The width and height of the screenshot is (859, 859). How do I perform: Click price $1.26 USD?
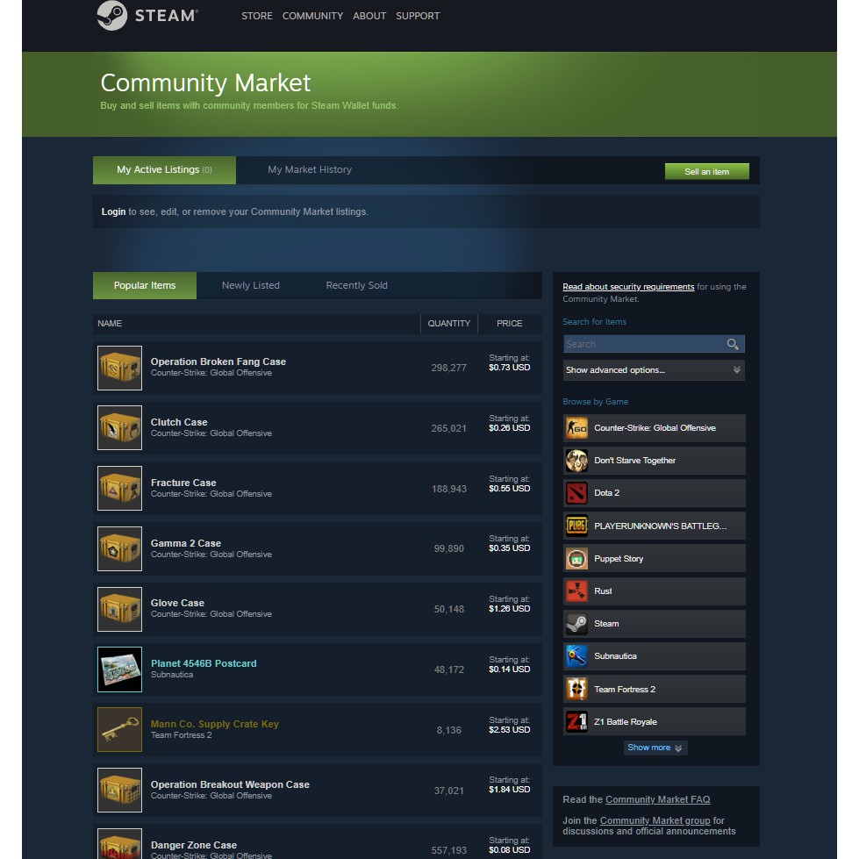coord(510,609)
